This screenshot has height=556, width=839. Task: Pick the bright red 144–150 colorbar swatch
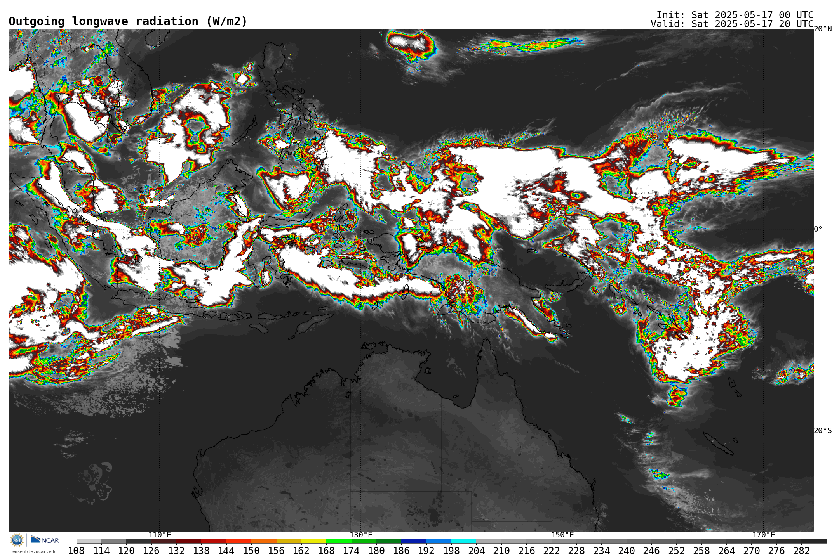coord(239,541)
